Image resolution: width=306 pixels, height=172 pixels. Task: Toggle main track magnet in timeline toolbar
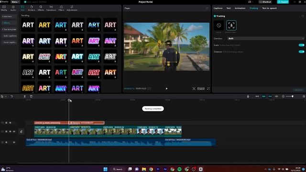point(257,97)
